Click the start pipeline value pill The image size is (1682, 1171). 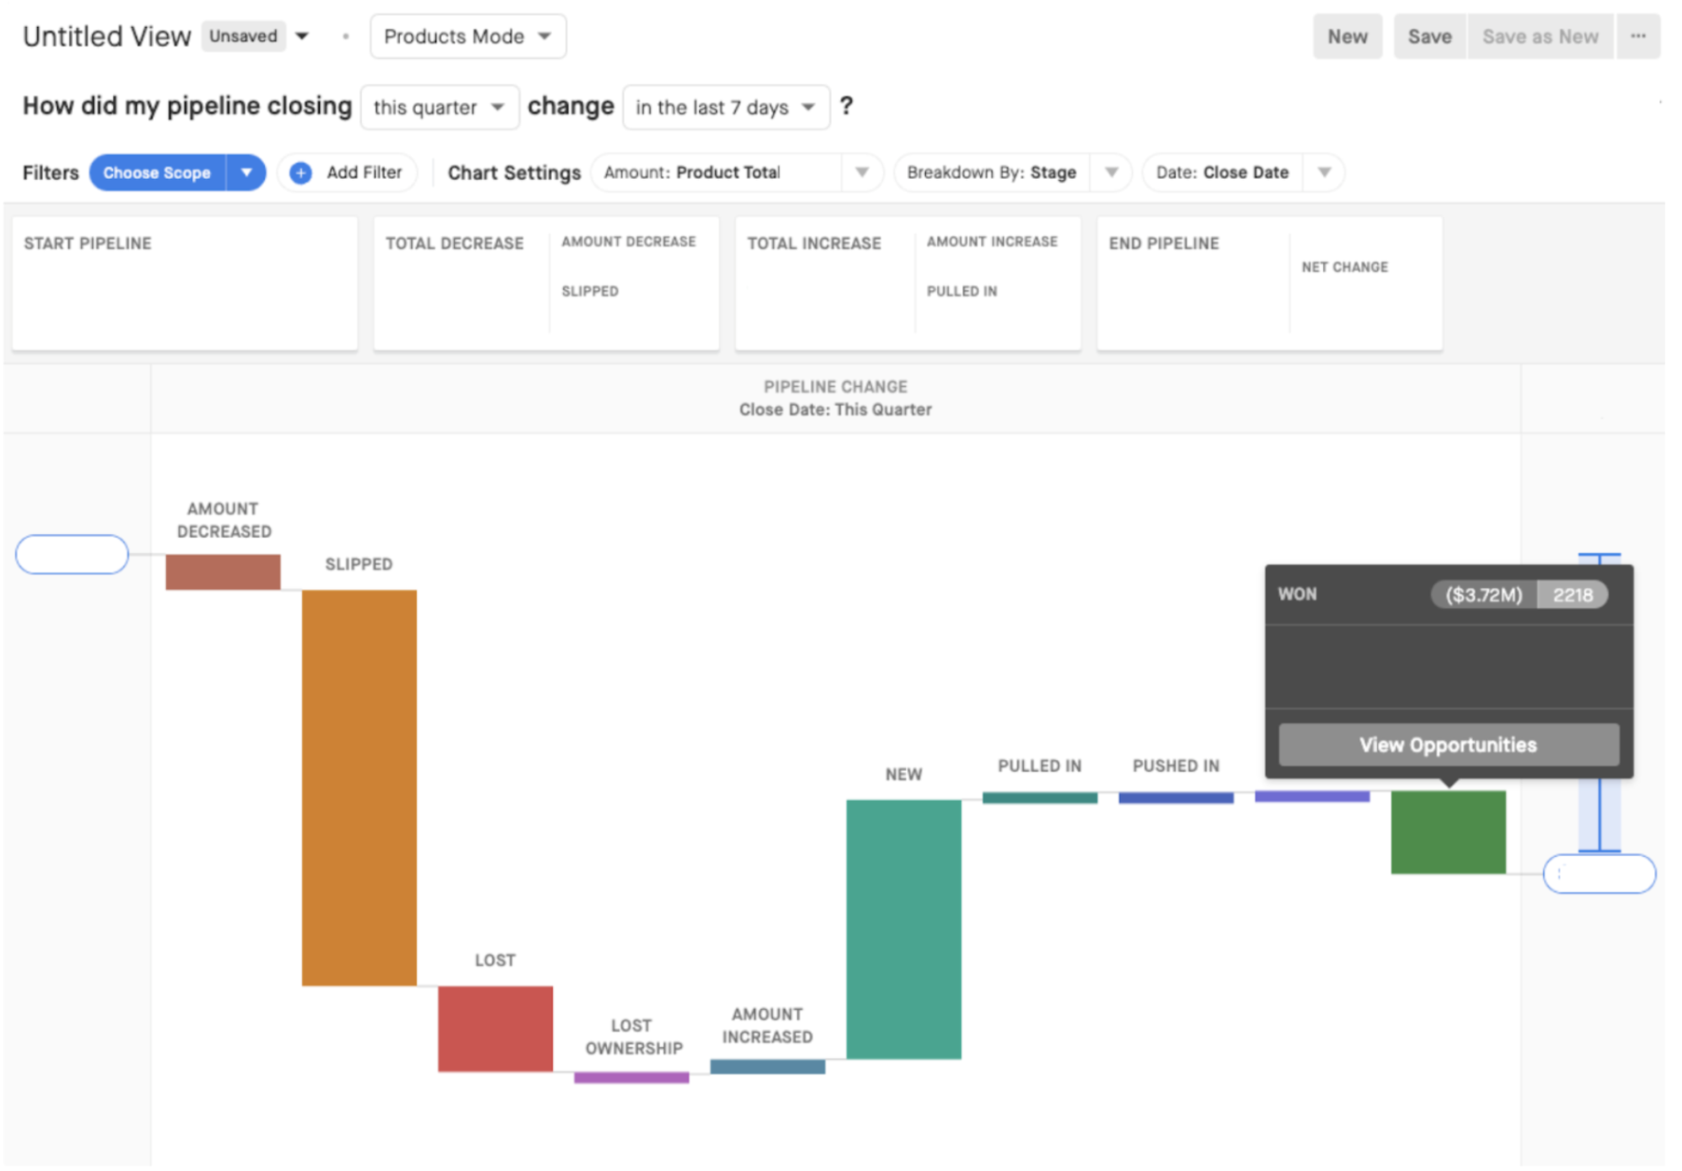(x=72, y=555)
